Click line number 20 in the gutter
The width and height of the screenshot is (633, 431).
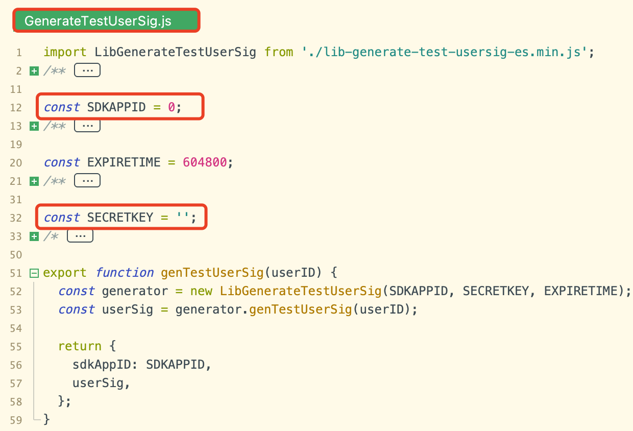point(16,163)
